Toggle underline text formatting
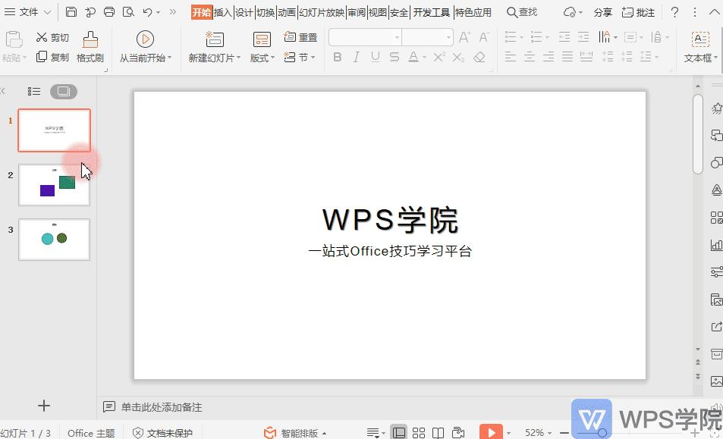This screenshot has width=723, height=439. (x=376, y=56)
